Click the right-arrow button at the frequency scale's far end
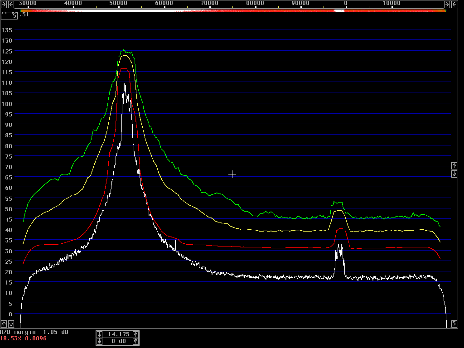The image size is (464, 348). [x=447, y=4]
